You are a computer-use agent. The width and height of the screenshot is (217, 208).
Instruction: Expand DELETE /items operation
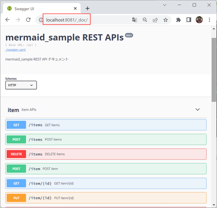point(106,154)
